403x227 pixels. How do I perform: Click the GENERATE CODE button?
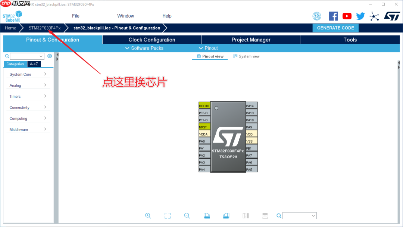click(335, 28)
